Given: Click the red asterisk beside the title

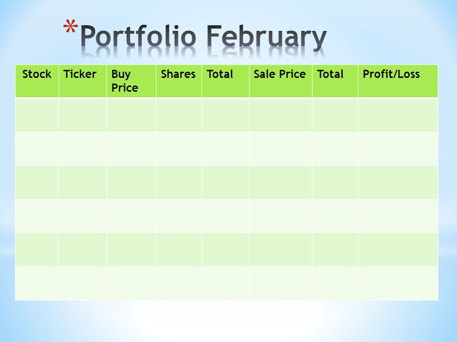Looking at the screenshot, I should 70,28.
